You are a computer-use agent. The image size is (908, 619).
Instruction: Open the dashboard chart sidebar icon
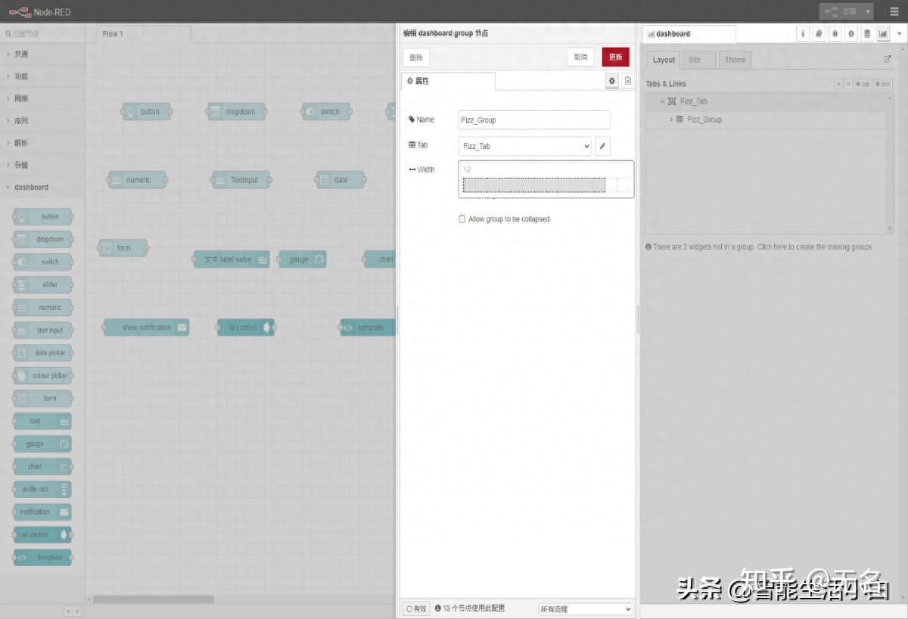tap(883, 34)
